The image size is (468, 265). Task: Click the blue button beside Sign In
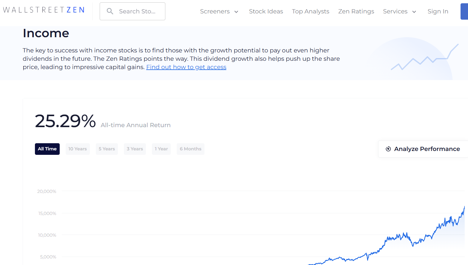[464, 11]
